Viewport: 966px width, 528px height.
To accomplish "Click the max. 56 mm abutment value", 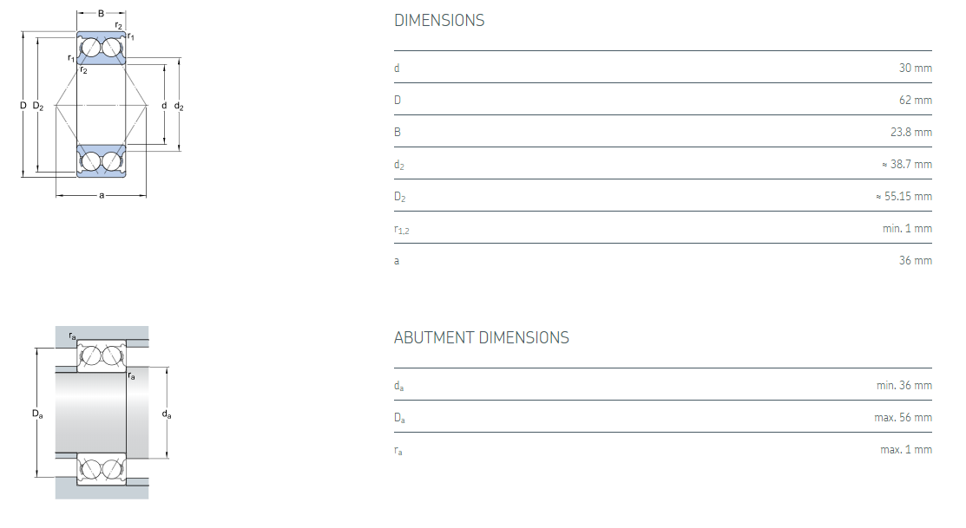I will [x=903, y=417].
